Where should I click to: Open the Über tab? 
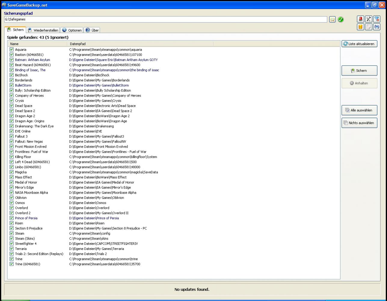tap(92, 30)
